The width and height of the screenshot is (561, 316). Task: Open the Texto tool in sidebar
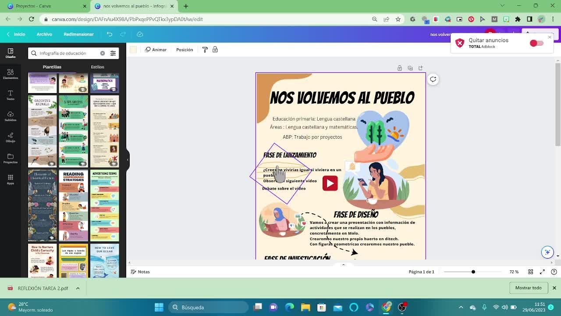11,95
